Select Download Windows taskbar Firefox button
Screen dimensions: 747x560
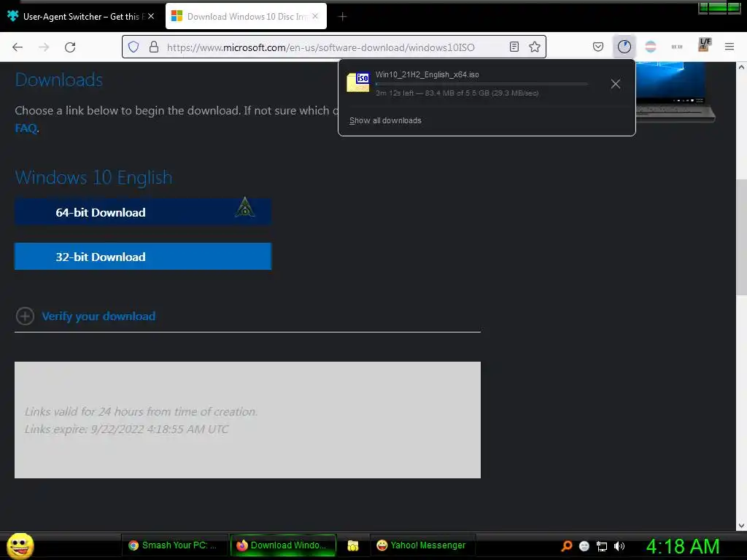pyautogui.click(x=283, y=545)
